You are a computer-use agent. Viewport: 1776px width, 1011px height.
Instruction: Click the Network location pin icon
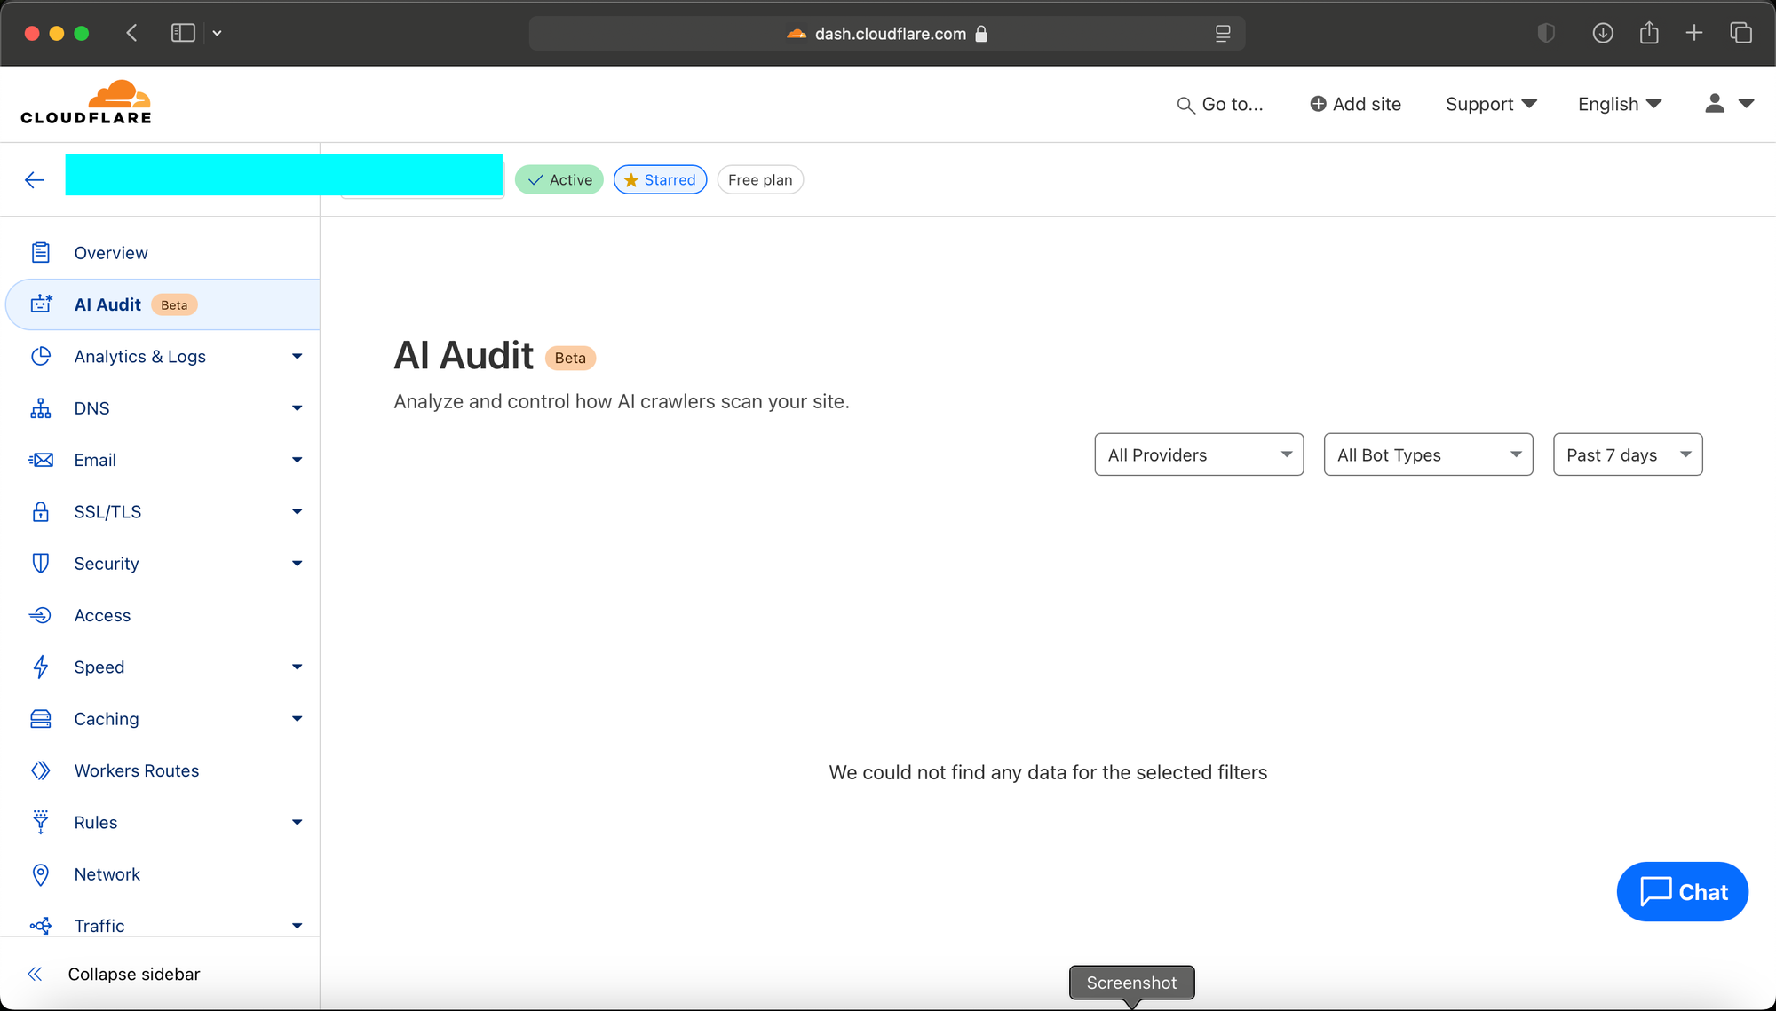tap(41, 874)
